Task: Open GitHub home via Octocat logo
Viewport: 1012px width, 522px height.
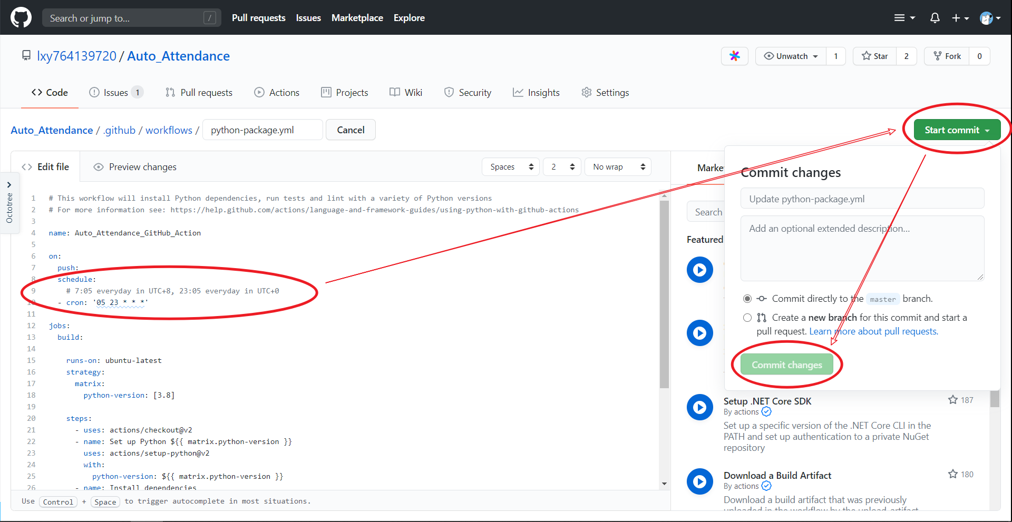Action: coord(21,17)
